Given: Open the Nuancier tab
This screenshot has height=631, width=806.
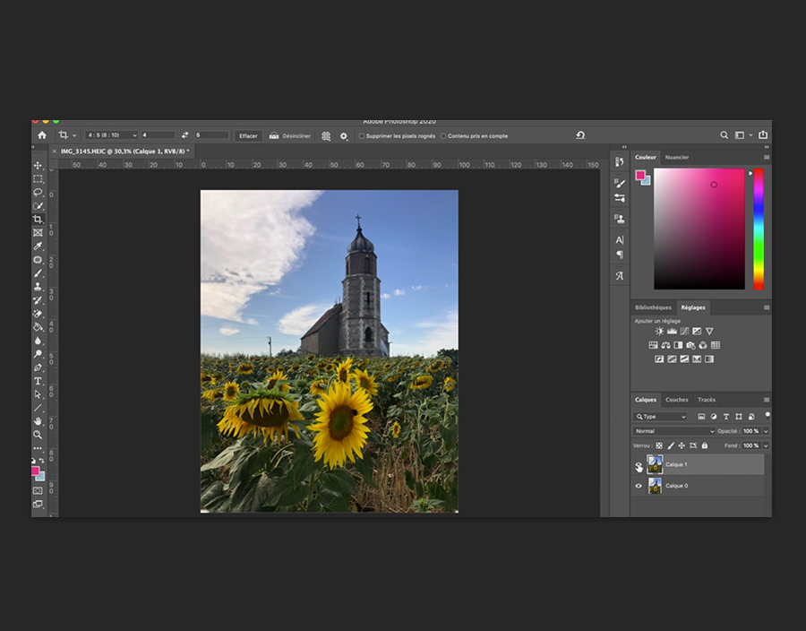Looking at the screenshot, I should click(x=677, y=157).
